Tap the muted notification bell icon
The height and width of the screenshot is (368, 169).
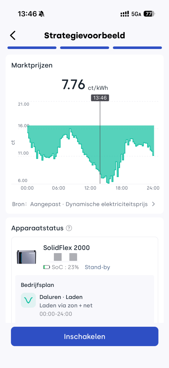coord(42,14)
